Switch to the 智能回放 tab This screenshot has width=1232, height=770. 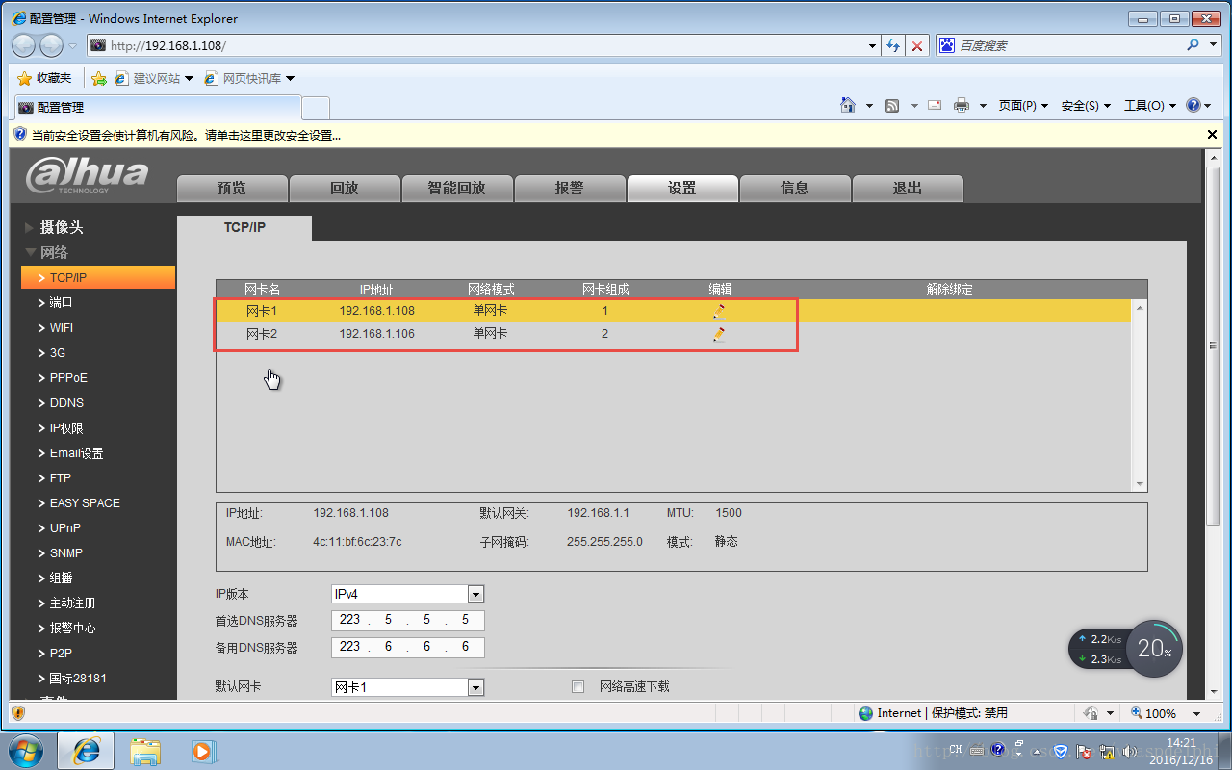pos(457,188)
